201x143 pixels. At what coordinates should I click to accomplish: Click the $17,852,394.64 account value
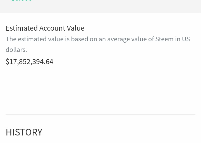29,61
